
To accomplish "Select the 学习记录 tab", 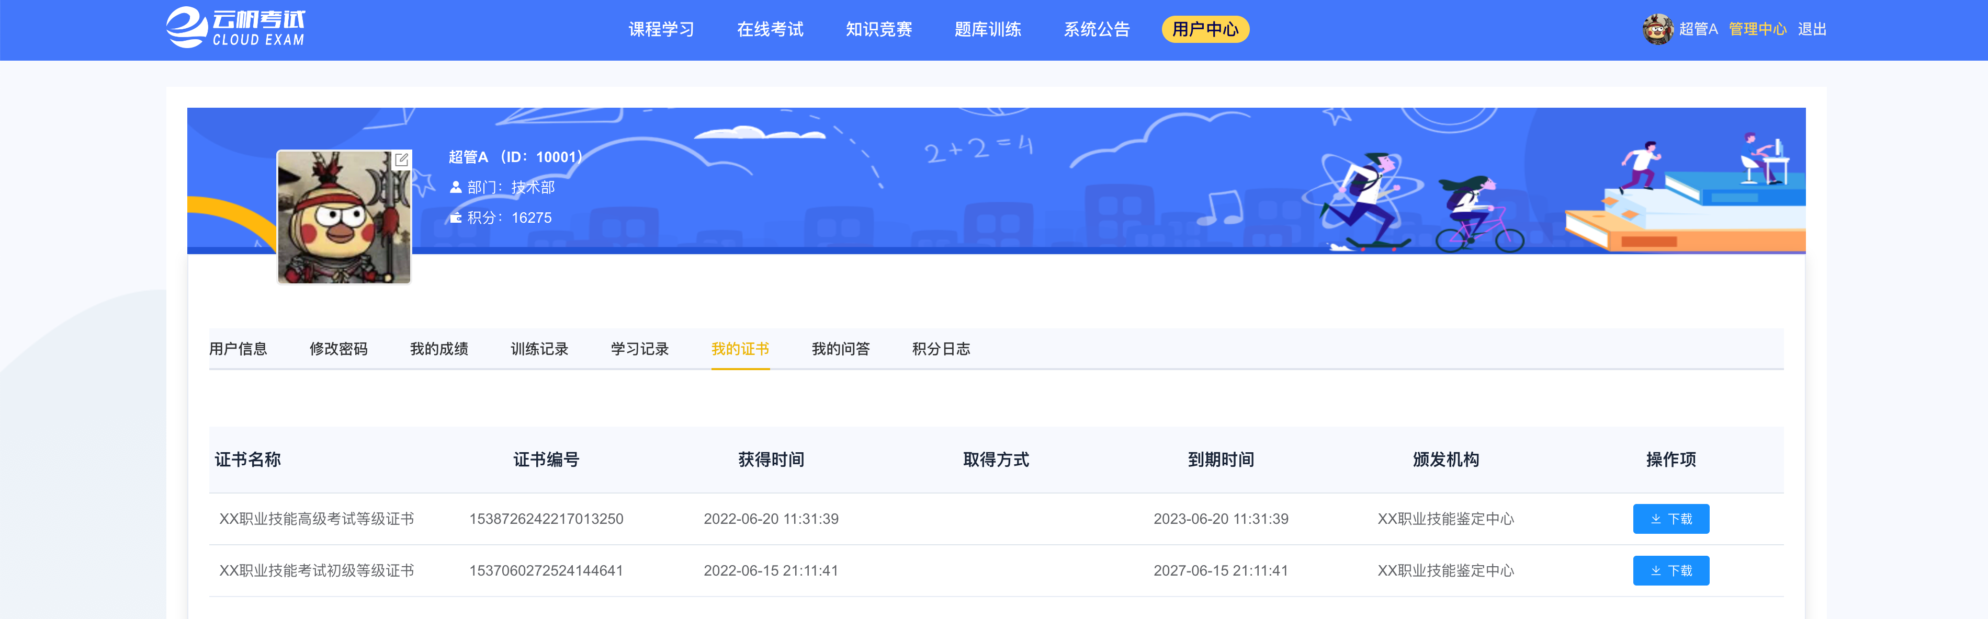I will (640, 349).
